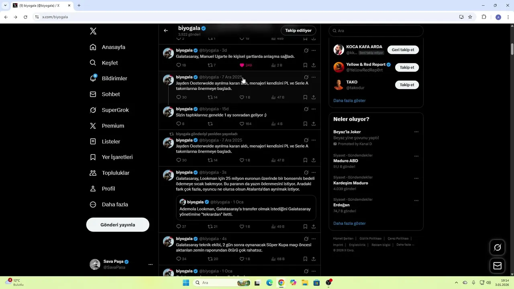Expand the Daha fazla menu

(x=109, y=204)
